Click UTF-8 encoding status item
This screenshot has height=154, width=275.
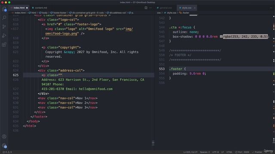pyautogui.click(x=216, y=152)
